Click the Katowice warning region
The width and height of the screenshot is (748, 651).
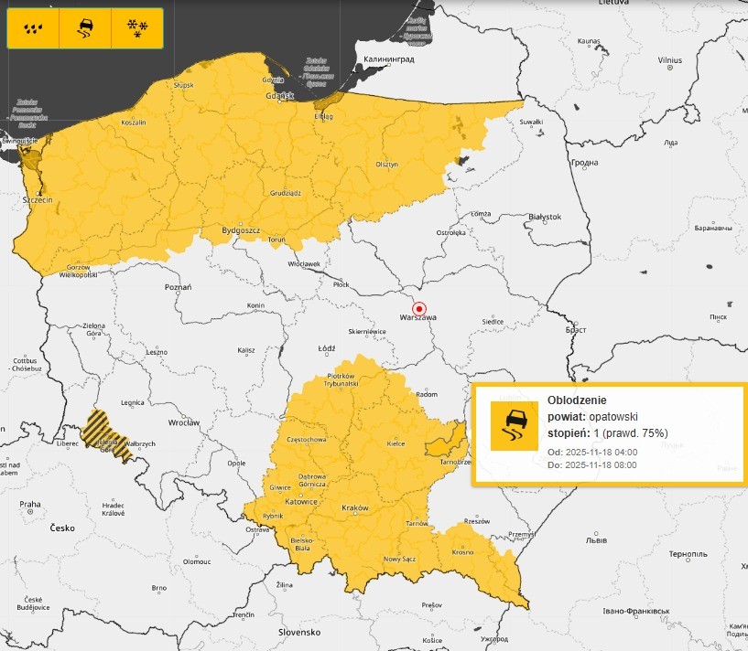(x=299, y=502)
